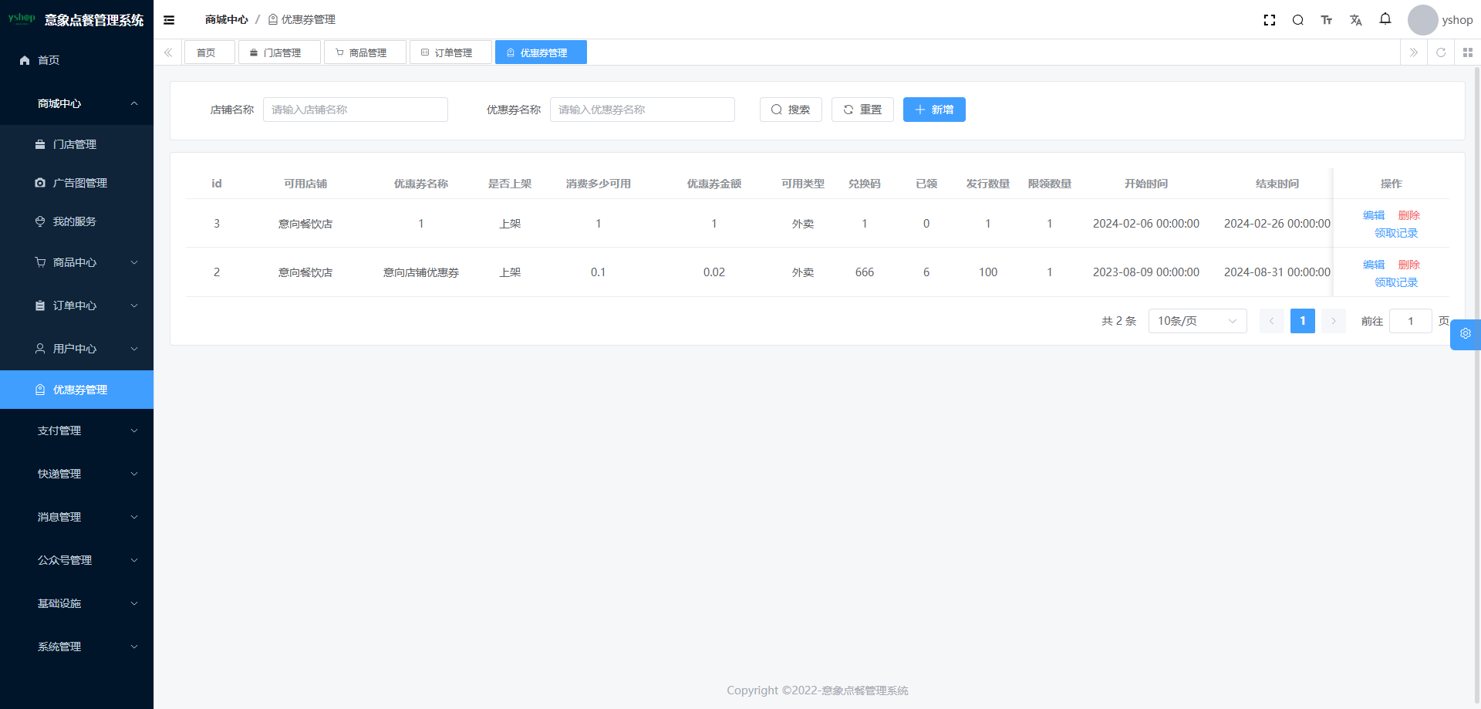This screenshot has width=1481, height=709.
Task: Go to next page arrow
Action: 1334,321
